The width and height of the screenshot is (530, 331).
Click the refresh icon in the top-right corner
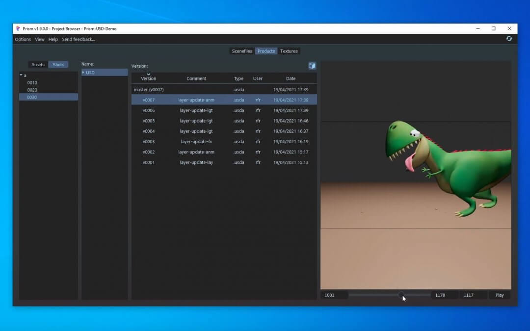click(x=509, y=38)
